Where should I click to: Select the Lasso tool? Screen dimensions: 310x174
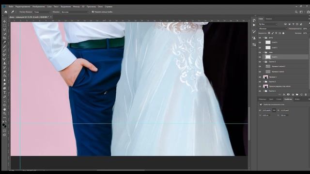4,29
